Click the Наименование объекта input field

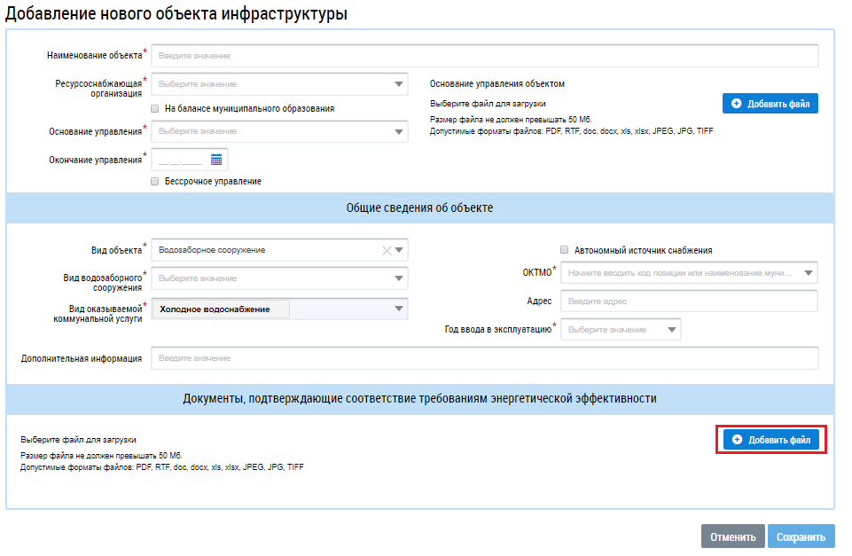coord(484,56)
